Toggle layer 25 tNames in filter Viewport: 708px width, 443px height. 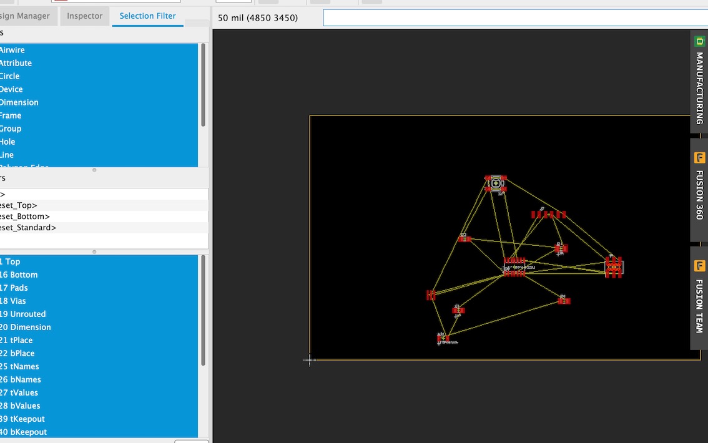(x=99, y=366)
